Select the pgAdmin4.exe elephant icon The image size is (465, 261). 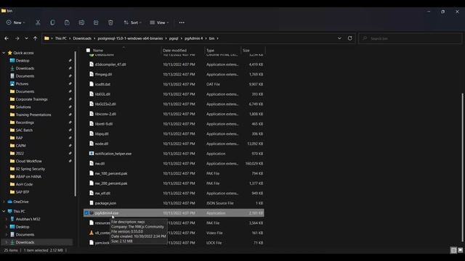point(92,213)
